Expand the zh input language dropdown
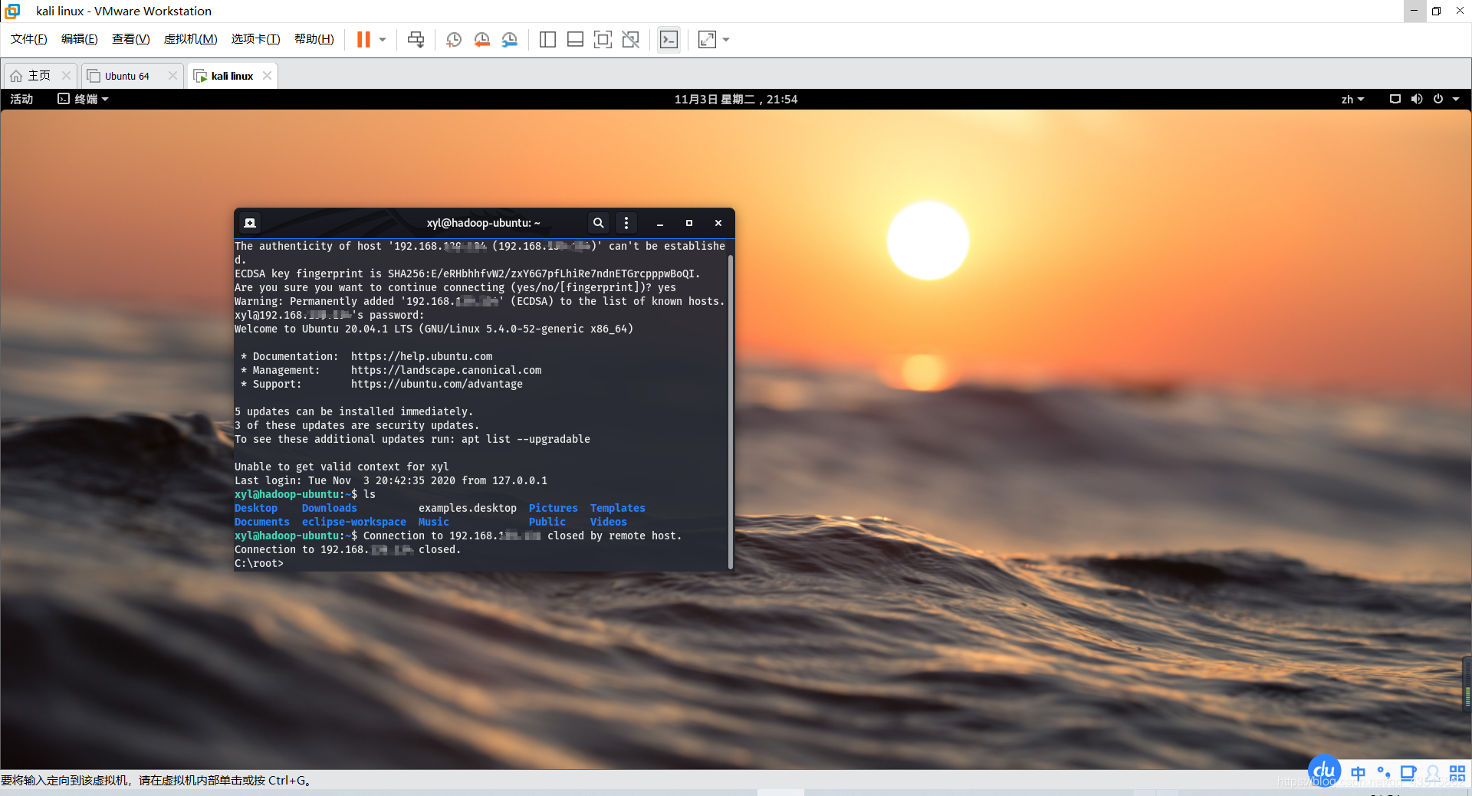Image resolution: width=1472 pixels, height=796 pixels. tap(1352, 100)
